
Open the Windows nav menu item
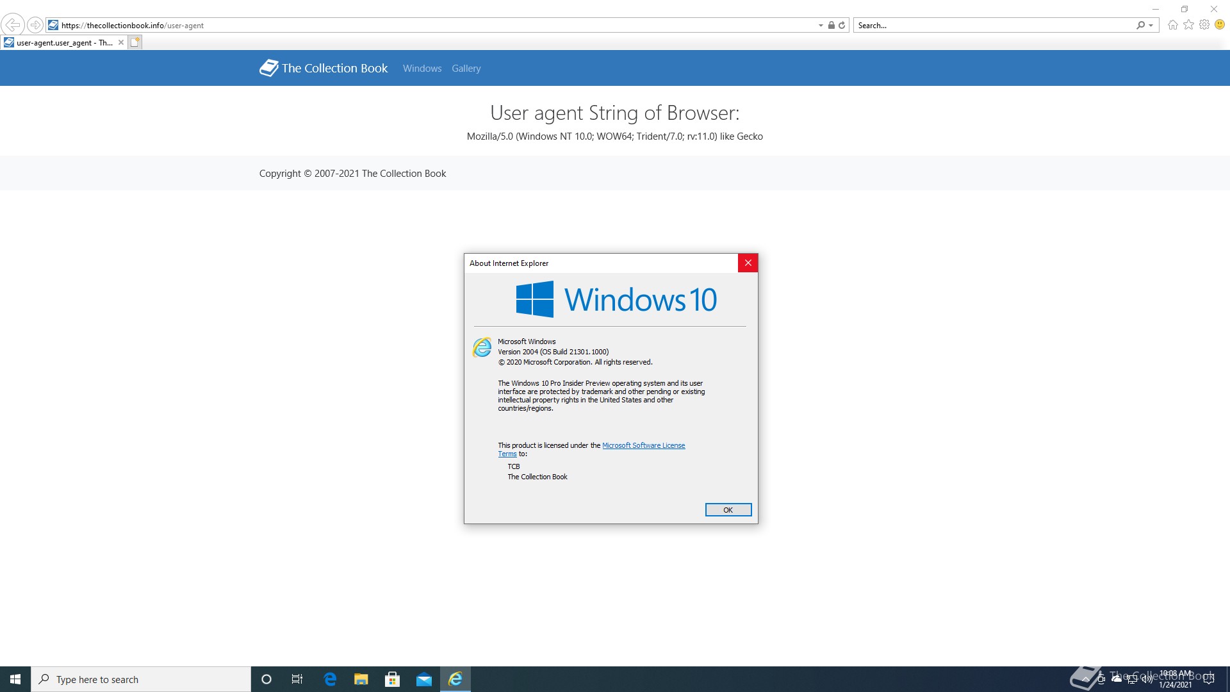click(422, 69)
